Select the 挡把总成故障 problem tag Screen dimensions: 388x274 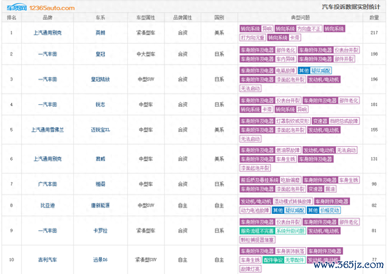coord(344,121)
